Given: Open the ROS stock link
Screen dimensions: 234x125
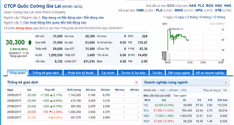Looking at the screenshot, I should tap(210, 6).
